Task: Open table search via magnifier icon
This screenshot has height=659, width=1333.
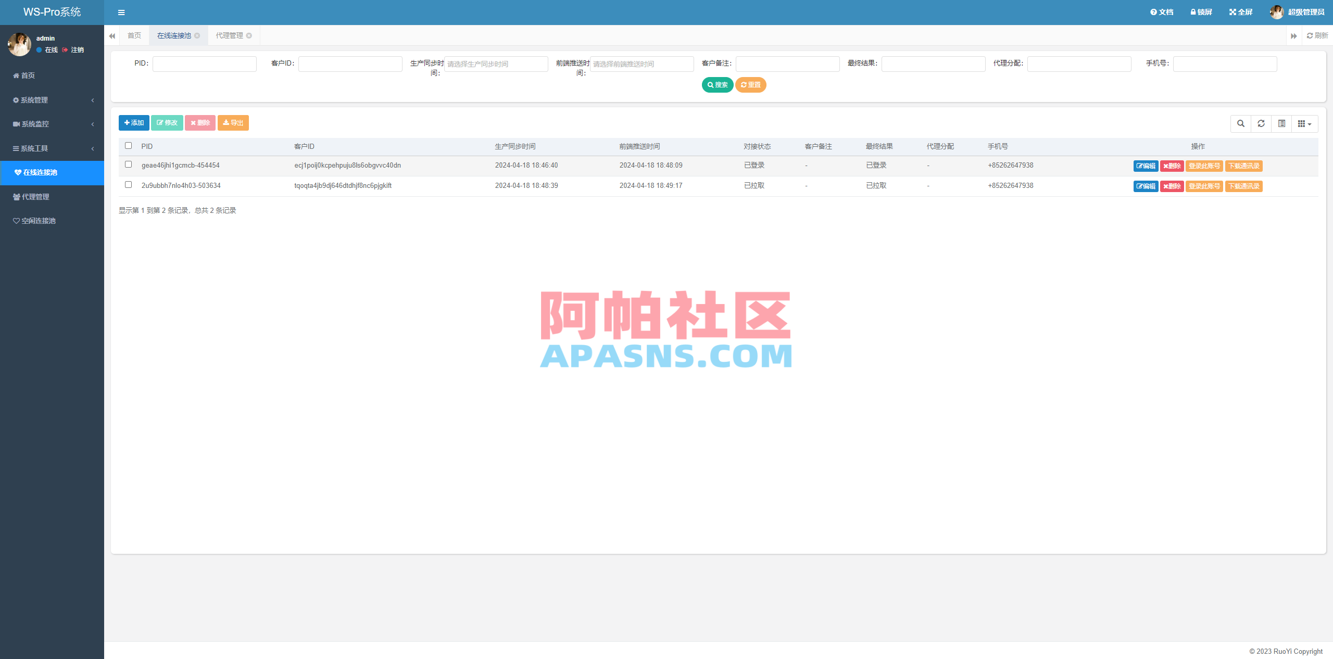Action: click(1240, 124)
